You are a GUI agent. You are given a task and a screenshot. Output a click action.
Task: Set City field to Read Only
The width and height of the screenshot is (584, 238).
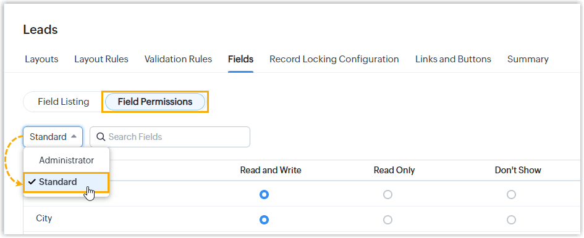click(x=387, y=220)
